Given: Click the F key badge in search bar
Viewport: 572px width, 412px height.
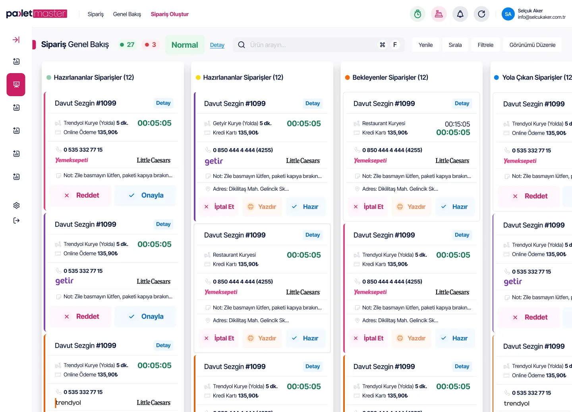Looking at the screenshot, I should point(395,45).
